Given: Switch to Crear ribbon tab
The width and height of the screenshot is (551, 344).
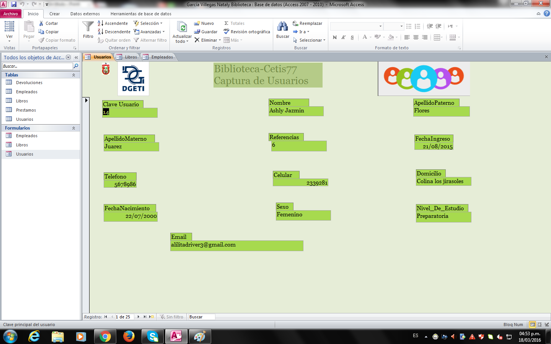Looking at the screenshot, I should (54, 14).
